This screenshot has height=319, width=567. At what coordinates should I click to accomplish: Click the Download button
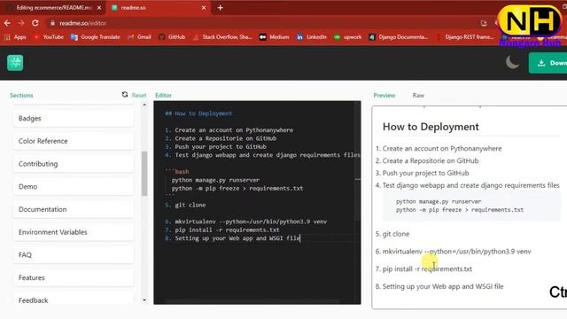click(x=548, y=63)
